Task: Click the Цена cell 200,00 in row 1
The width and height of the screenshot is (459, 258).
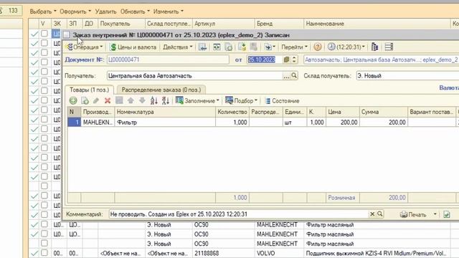Action: click(343, 123)
